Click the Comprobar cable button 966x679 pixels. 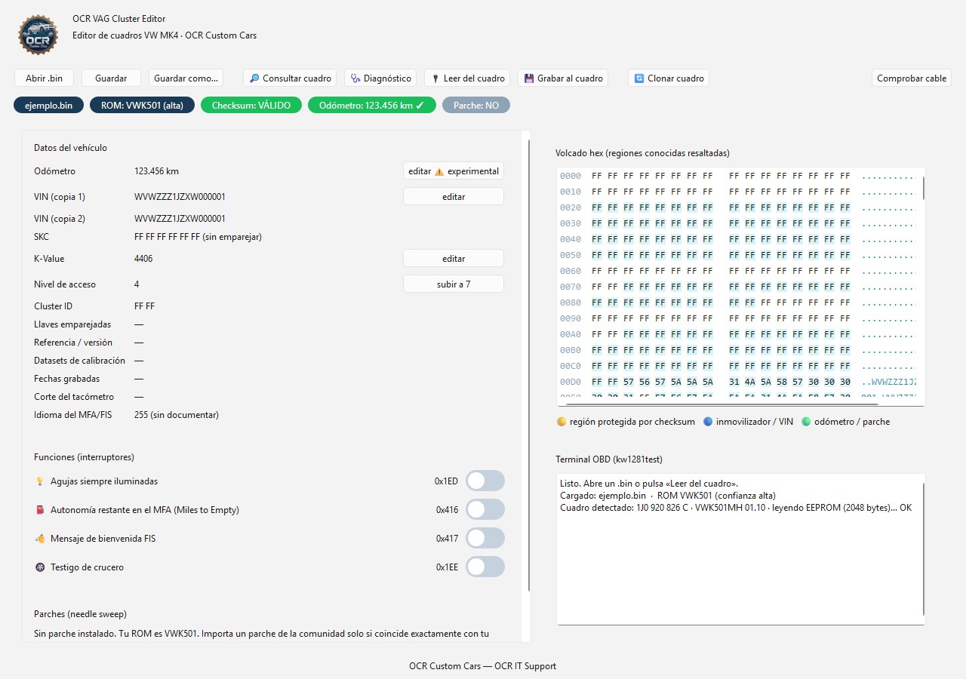tap(912, 78)
